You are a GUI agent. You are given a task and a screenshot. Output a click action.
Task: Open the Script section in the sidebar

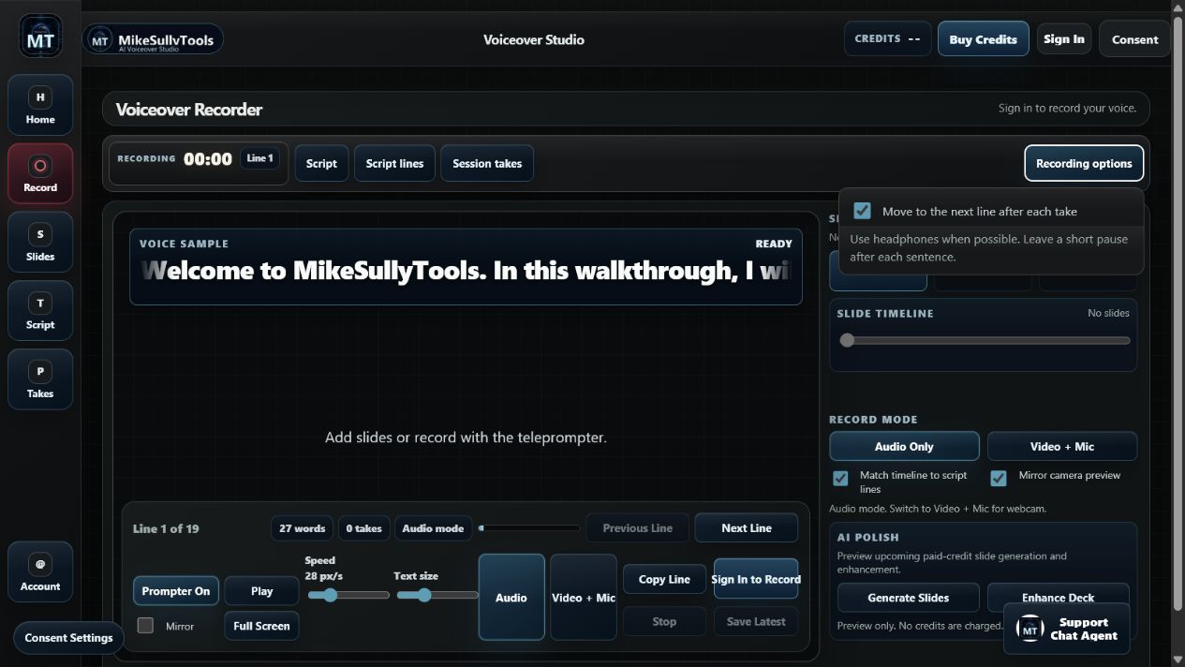coord(40,311)
